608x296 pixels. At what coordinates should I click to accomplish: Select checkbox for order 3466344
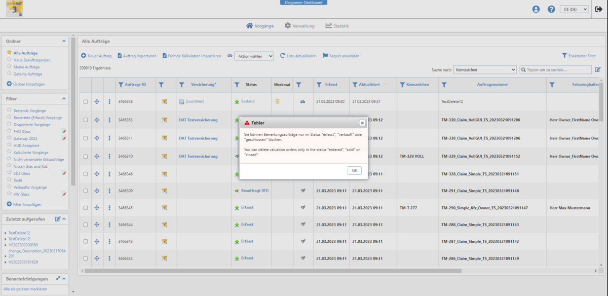(x=86, y=225)
